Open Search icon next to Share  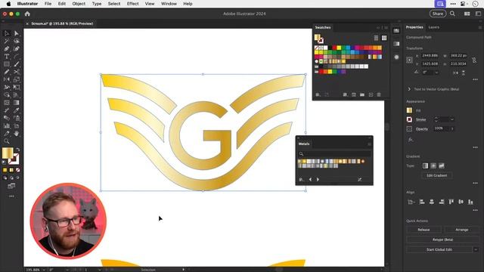click(x=452, y=14)
